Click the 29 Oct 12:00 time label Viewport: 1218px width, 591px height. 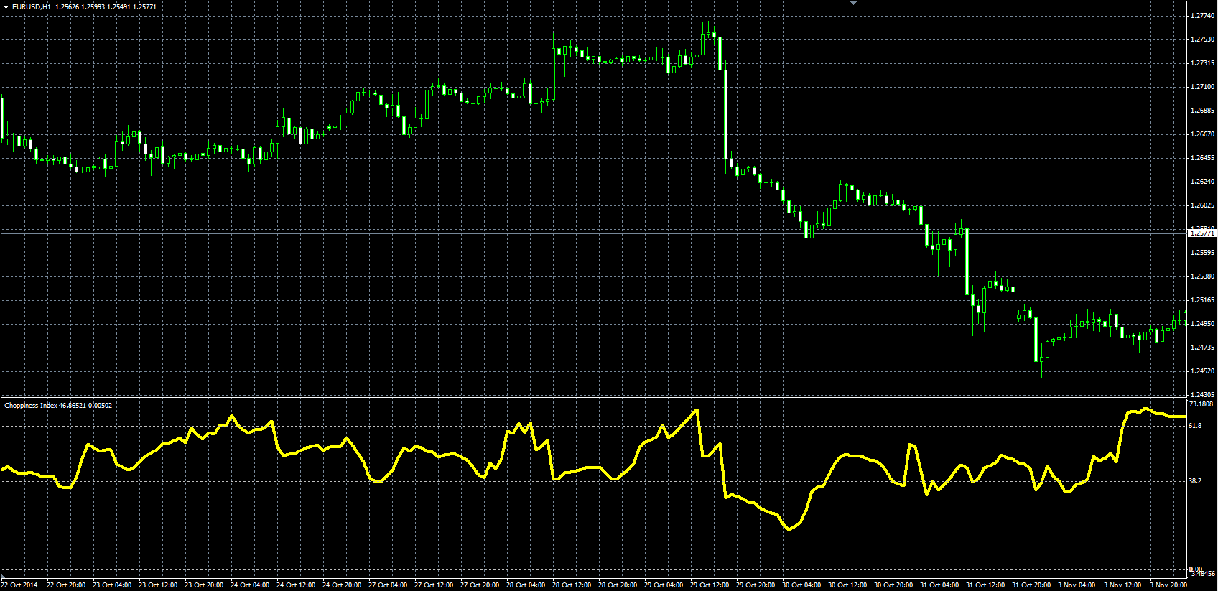point(710,585)
